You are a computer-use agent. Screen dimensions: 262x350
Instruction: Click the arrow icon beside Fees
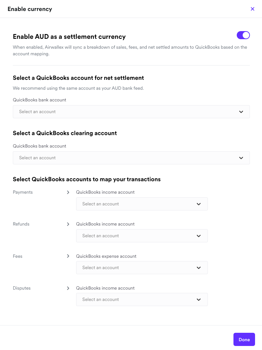68,256
